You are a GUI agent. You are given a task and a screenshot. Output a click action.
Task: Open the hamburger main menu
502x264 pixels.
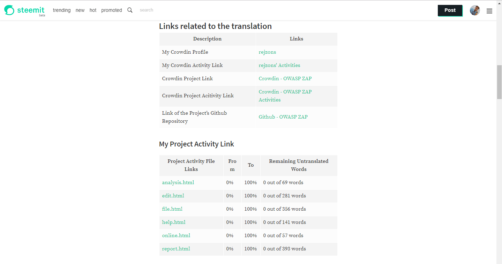489,11
